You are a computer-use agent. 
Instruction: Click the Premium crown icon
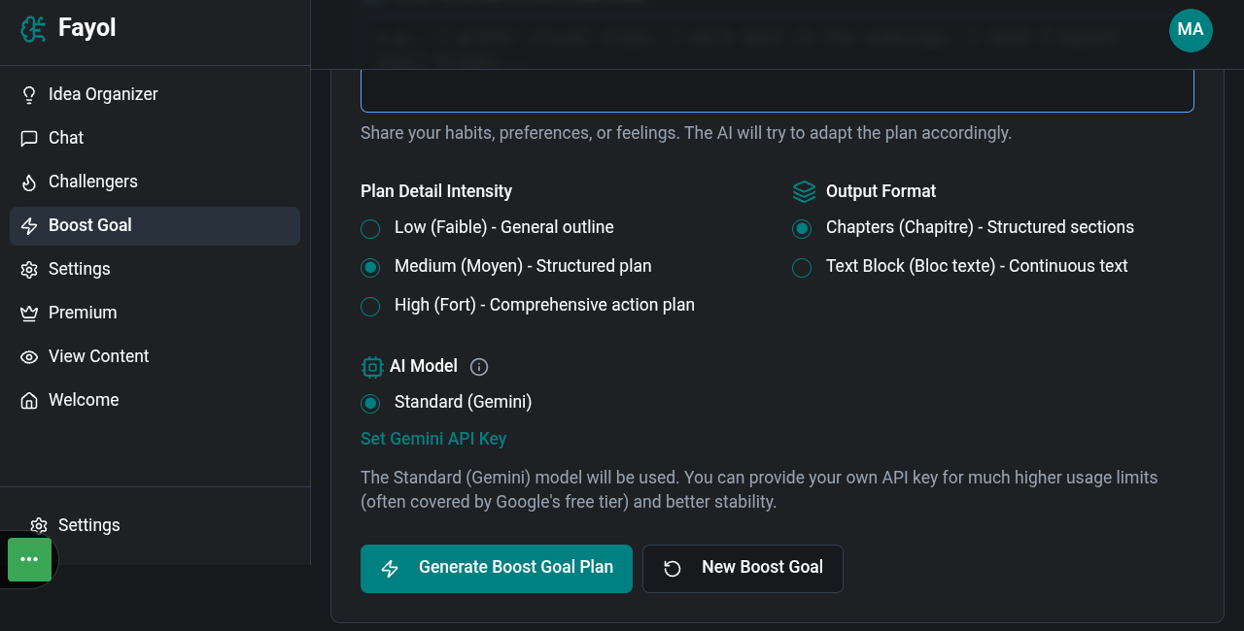pos(29,313)
